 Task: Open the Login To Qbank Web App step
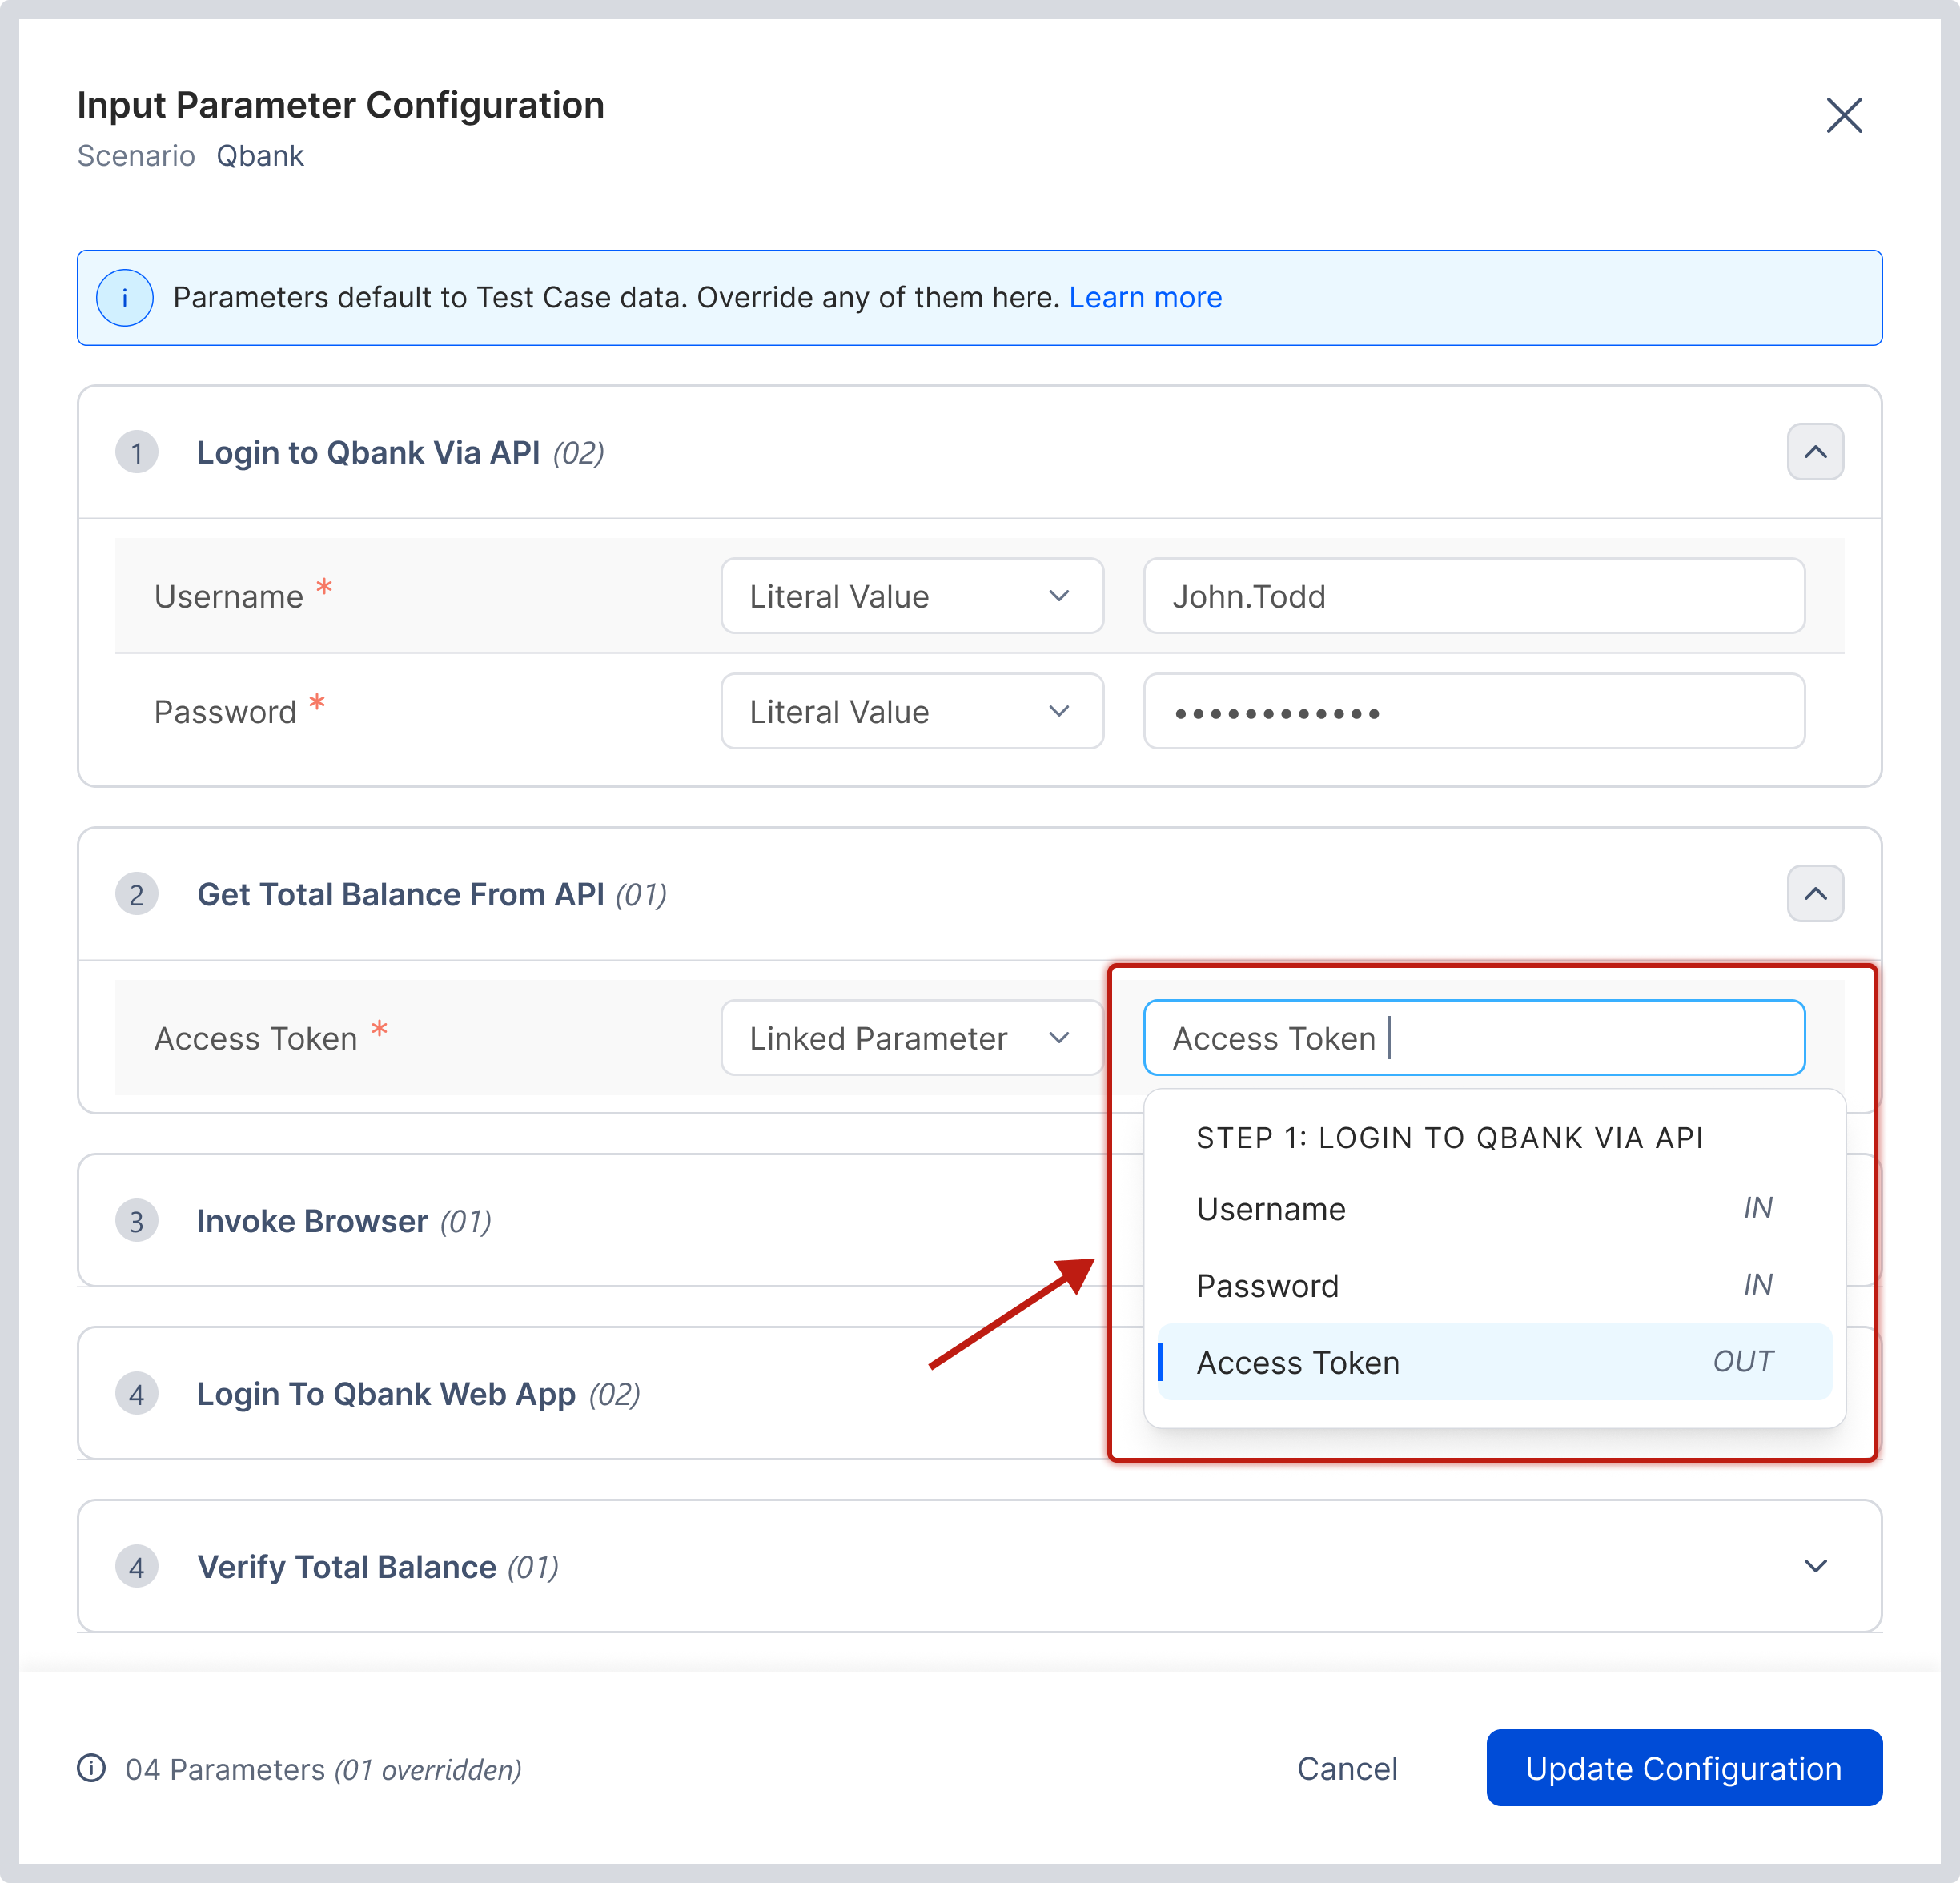[386, 1394]
